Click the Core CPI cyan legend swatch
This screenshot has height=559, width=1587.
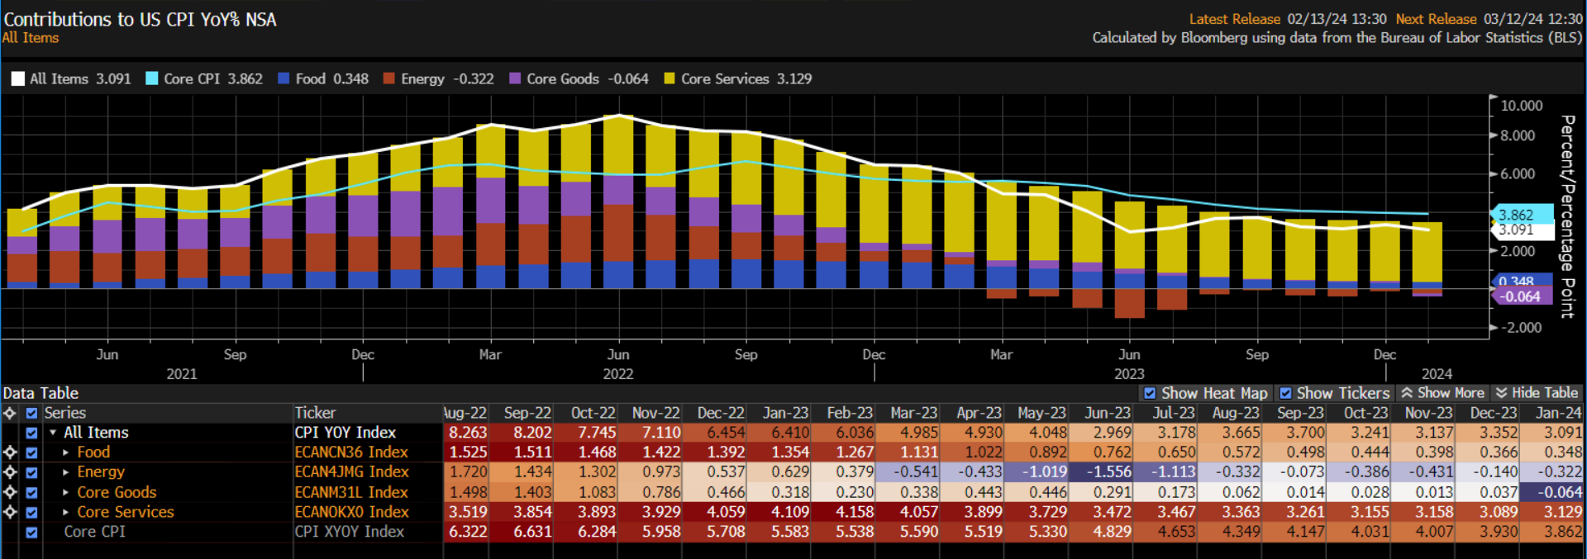point(152,78)
